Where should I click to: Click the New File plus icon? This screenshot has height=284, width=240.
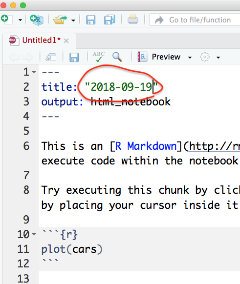tap(6, 20)
